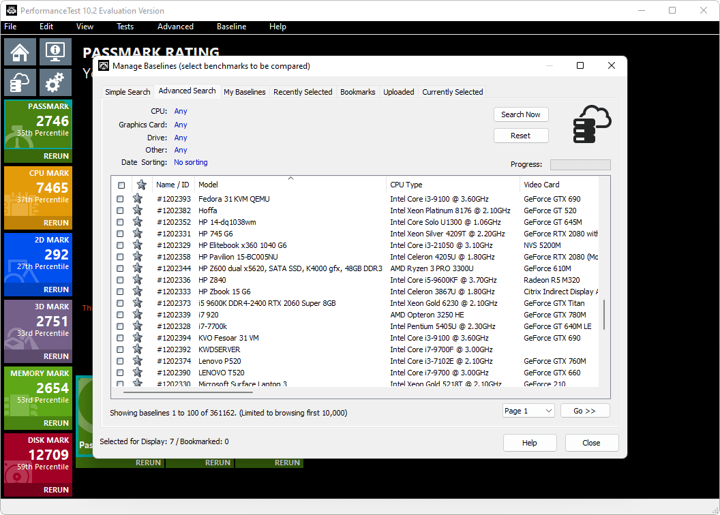This screenshot has width=720, height=515.
Task: Click the Help button in dialog
Action: (530, 443)
